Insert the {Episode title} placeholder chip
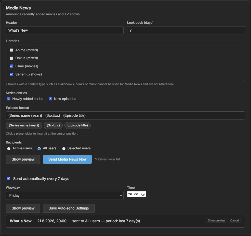Image resolution: width=251 pixels, height=236 pixels. pyautogui.click(x=77, y=125)
